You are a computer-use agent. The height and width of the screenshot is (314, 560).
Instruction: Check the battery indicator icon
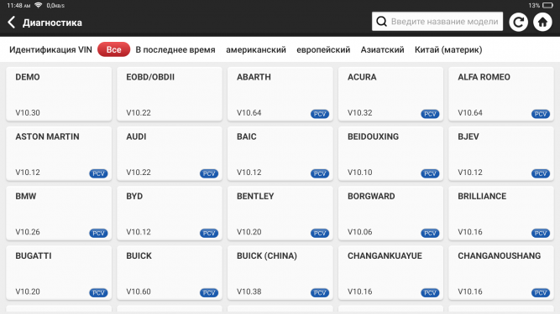tap(547, 5)
